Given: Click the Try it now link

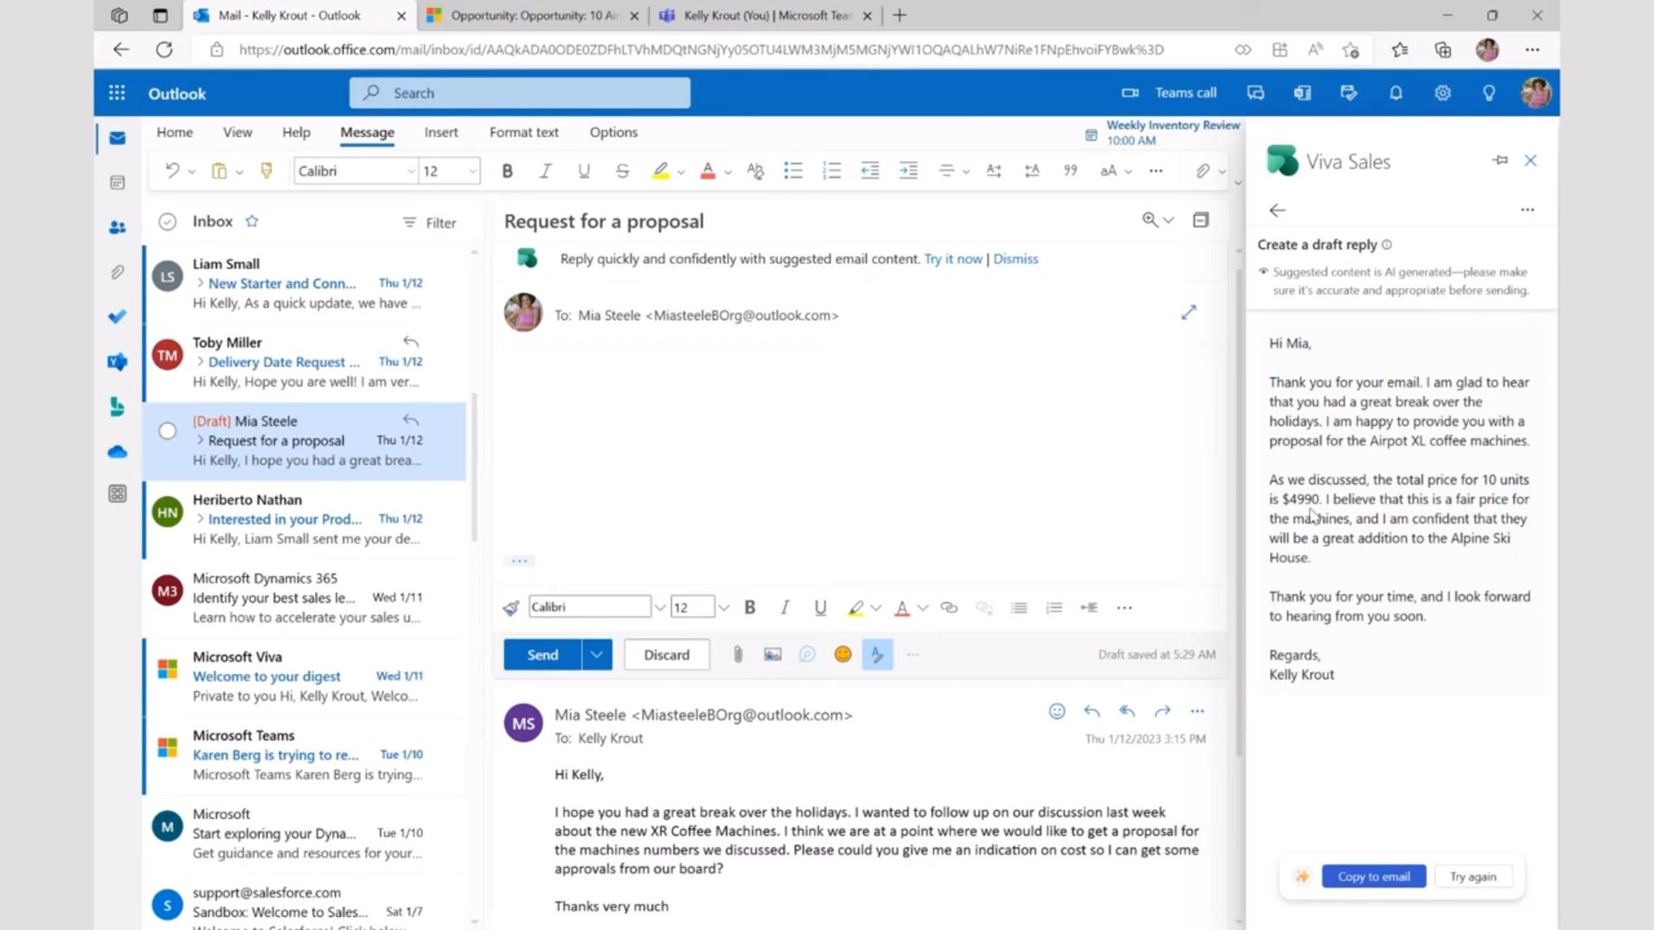Looking at the screenshot, I should 953,258.
